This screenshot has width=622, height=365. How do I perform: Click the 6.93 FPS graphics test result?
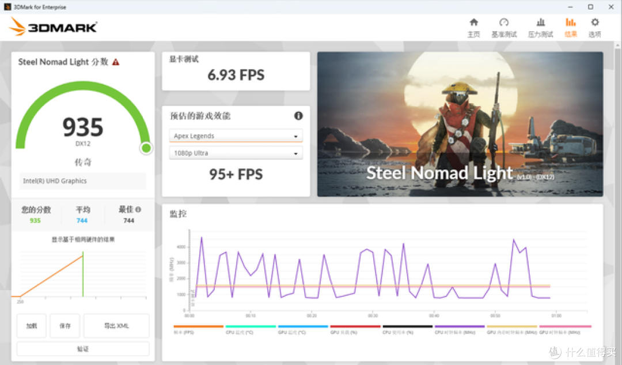point(236,75)
